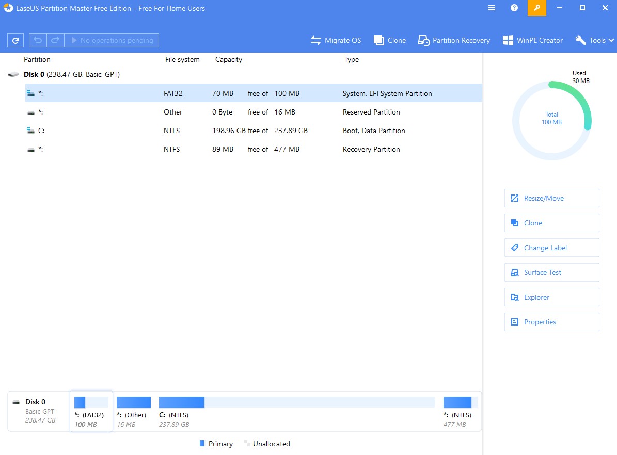Click the Used 30 MB donut chart

(551, 120)
